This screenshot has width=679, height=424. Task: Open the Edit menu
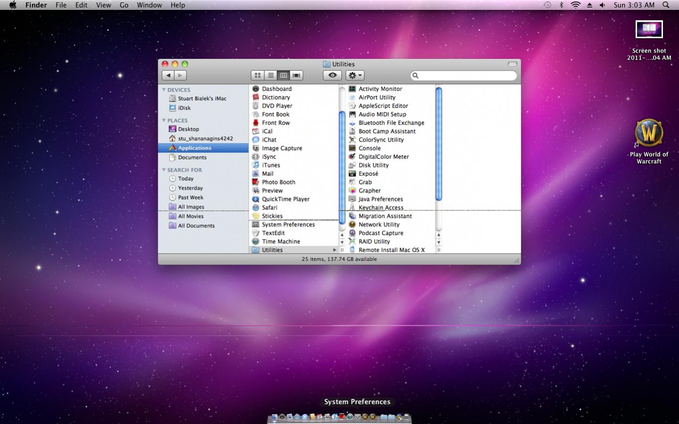pyautogui.click(x=81, y=5)
